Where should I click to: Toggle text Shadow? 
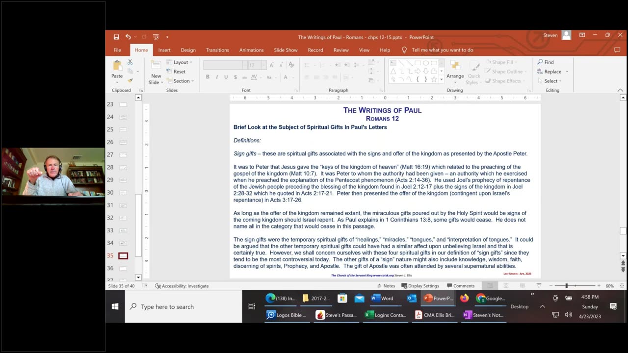click(235, 77)
